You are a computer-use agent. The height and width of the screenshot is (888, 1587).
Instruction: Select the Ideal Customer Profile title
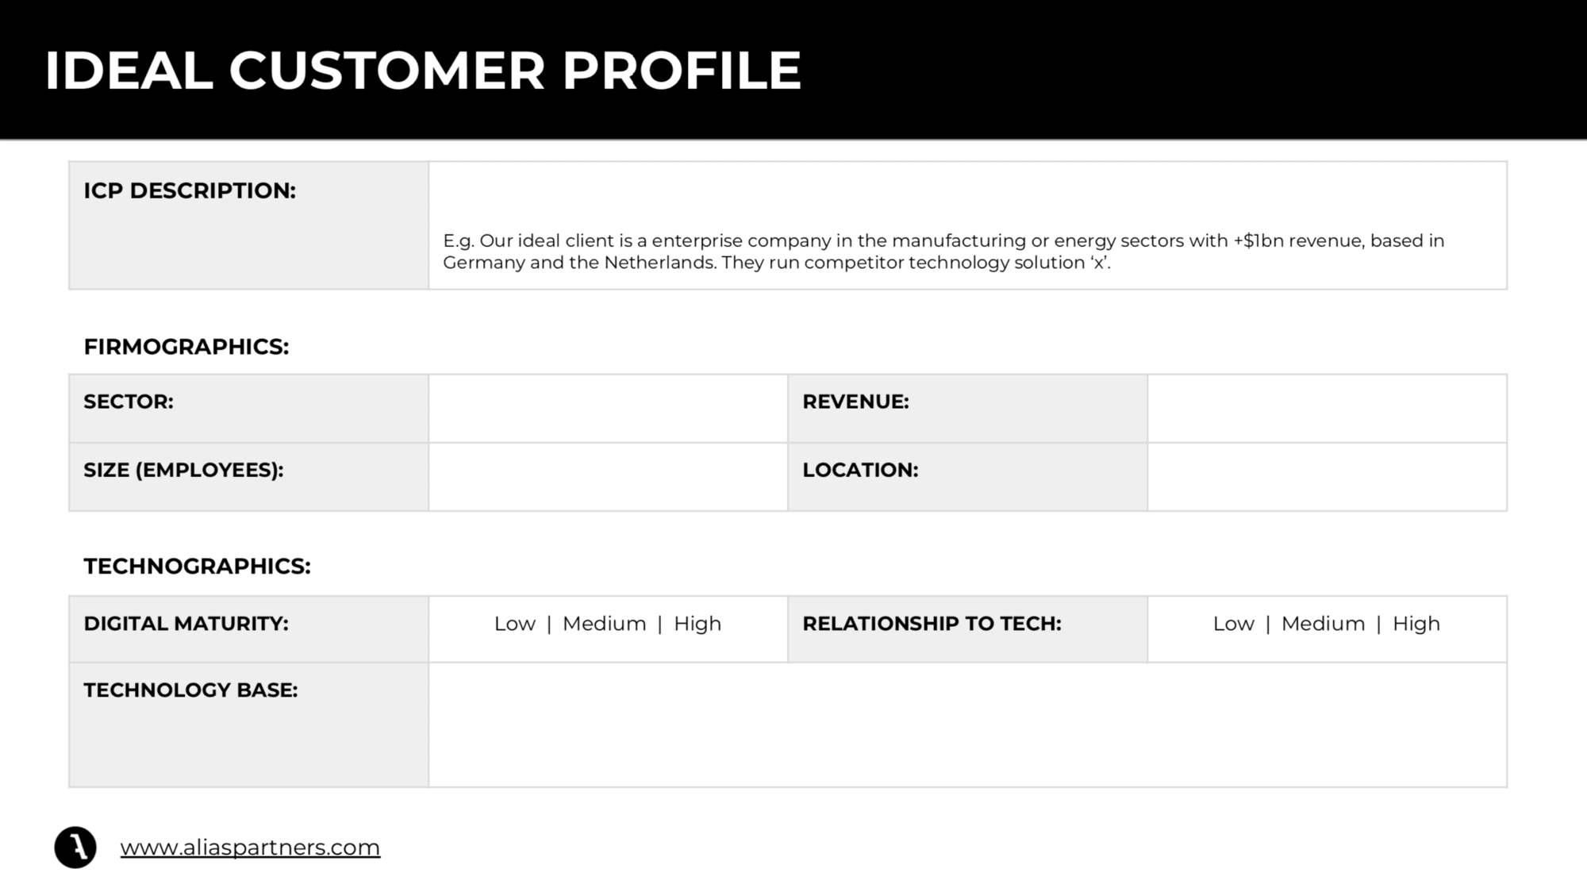(x=423, y=71)
